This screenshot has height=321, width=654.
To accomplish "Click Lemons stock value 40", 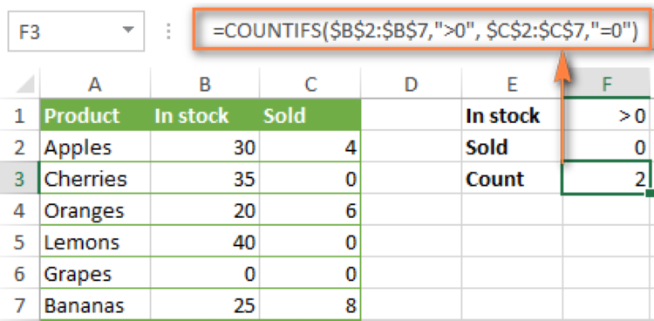I will [x=205, y=242].
